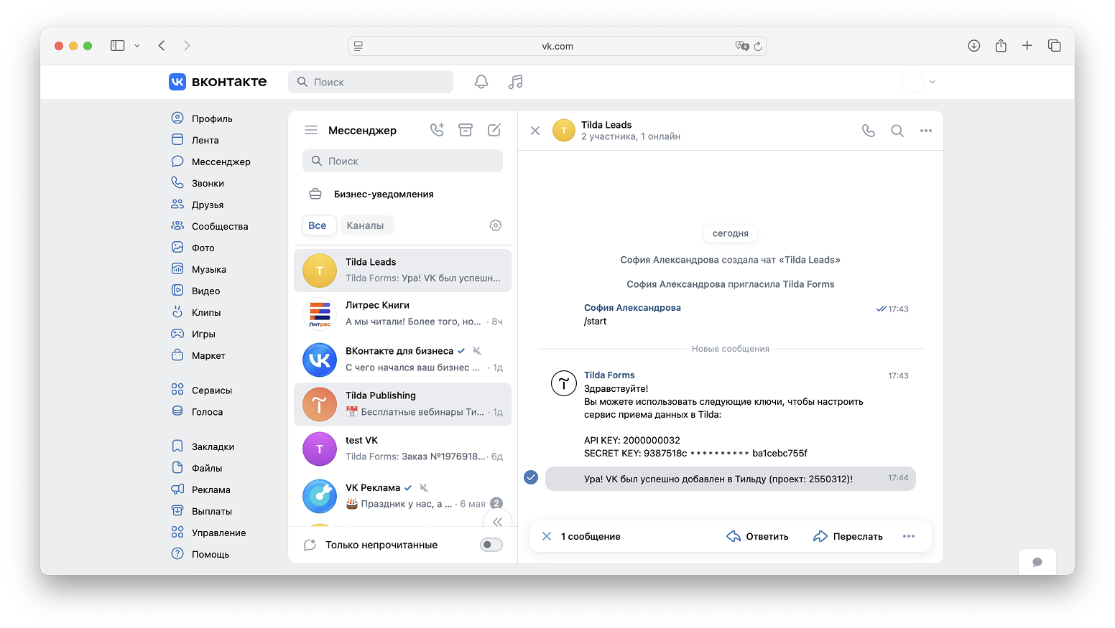Open the floating chat bubble button
Screen dimensions: 1115x628
1037,562
